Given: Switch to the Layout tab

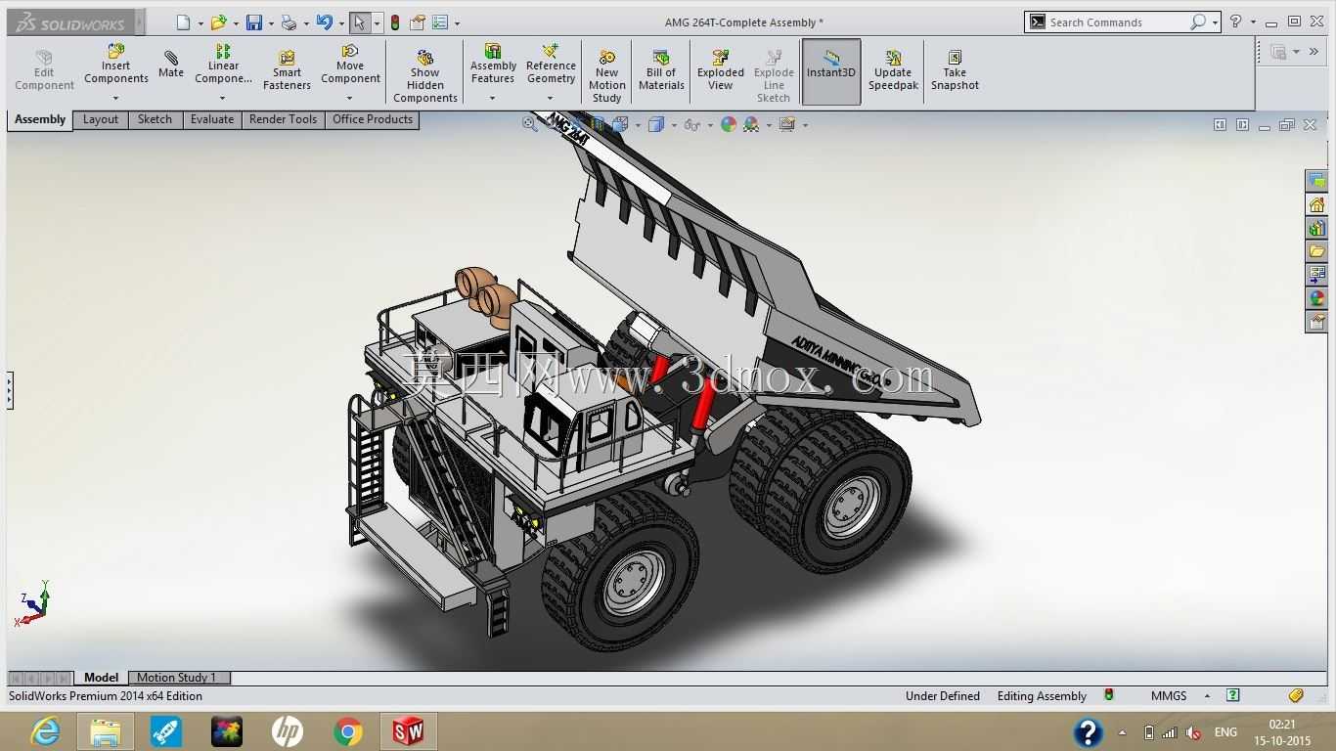Looking at the screenshot, I should pyautogui.click(x=101, y=119).
